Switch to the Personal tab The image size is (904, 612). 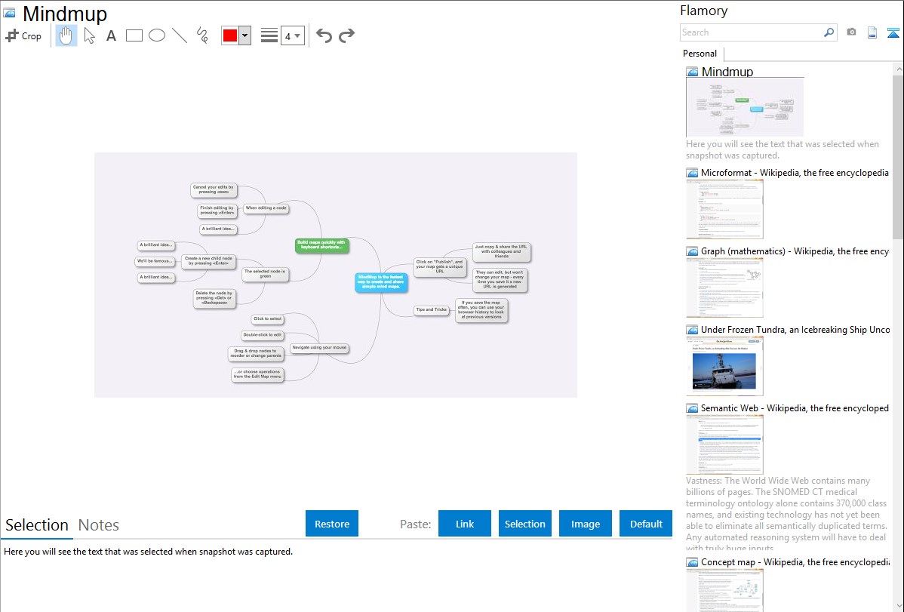pos(700,54)
